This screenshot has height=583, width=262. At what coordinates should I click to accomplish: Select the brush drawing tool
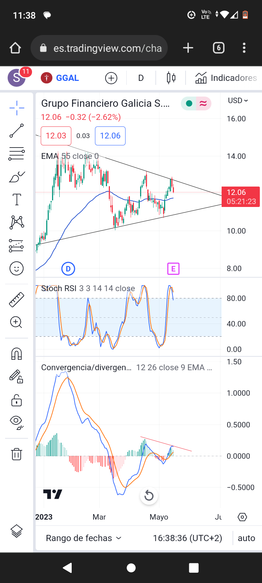coord(17,177)
